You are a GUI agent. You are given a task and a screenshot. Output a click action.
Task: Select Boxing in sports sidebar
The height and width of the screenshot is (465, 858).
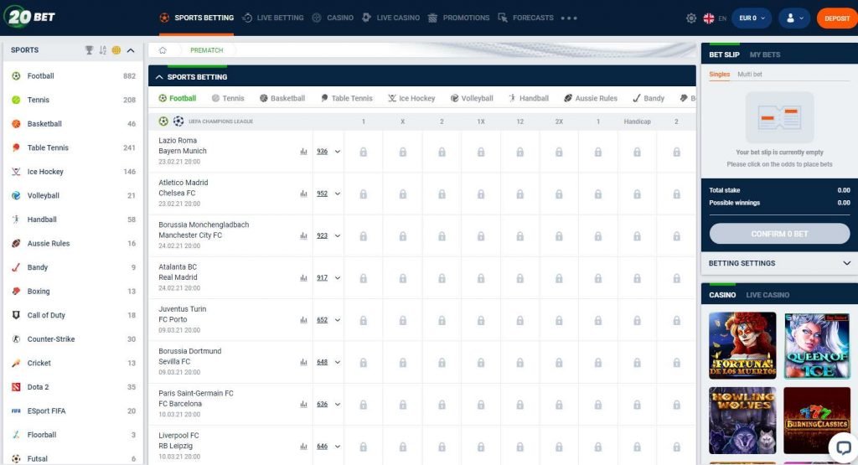(73, 291)
